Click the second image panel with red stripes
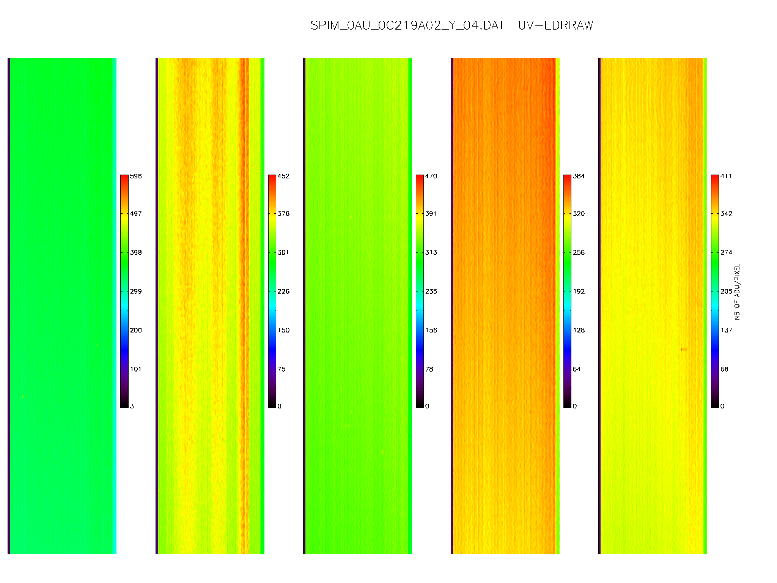 pos(210,306)
